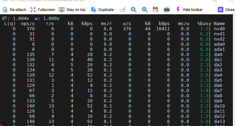
Task: Click the 48 kBps value for da1
Action: (90, 60)
